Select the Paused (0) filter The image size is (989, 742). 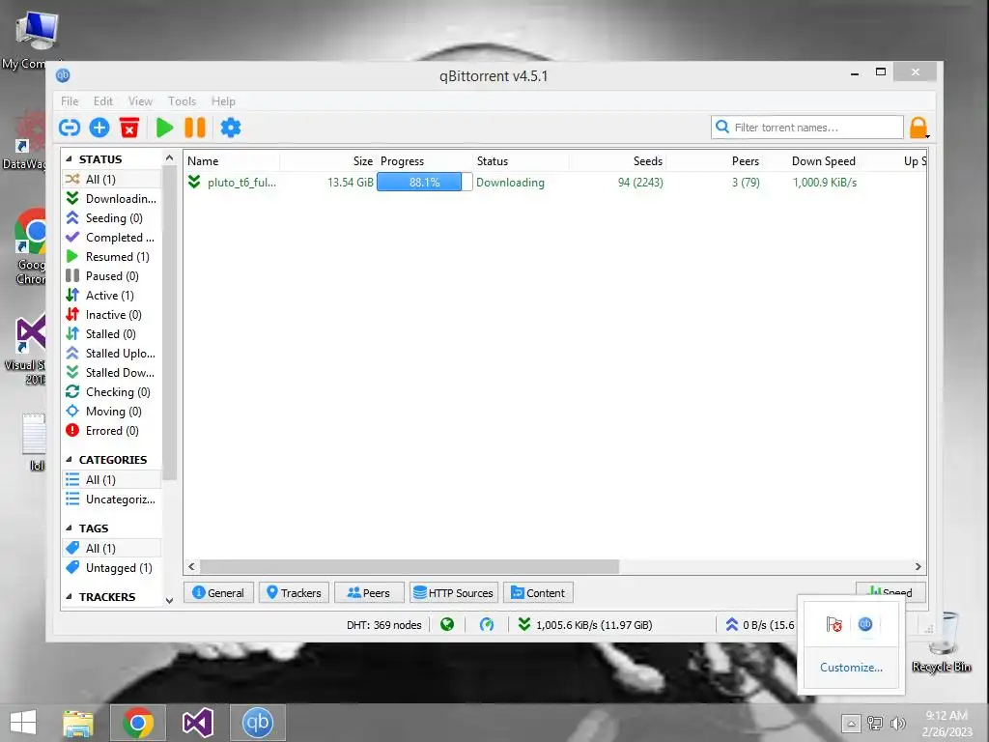pos(112,275)
